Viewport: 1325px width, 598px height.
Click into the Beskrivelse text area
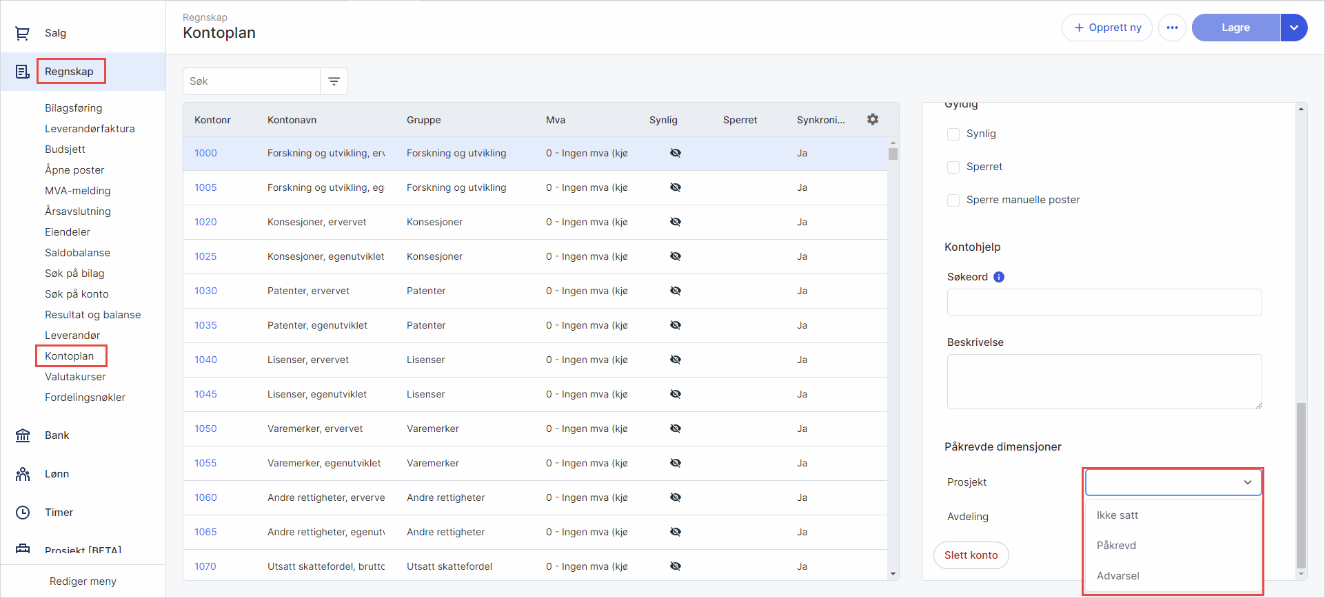tap(1104, 382)
